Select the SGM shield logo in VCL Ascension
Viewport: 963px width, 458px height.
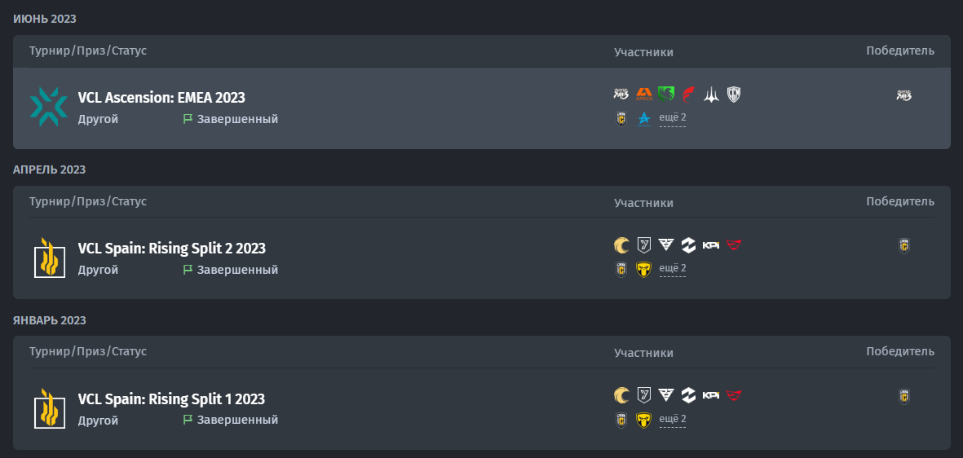coord(734,95)
